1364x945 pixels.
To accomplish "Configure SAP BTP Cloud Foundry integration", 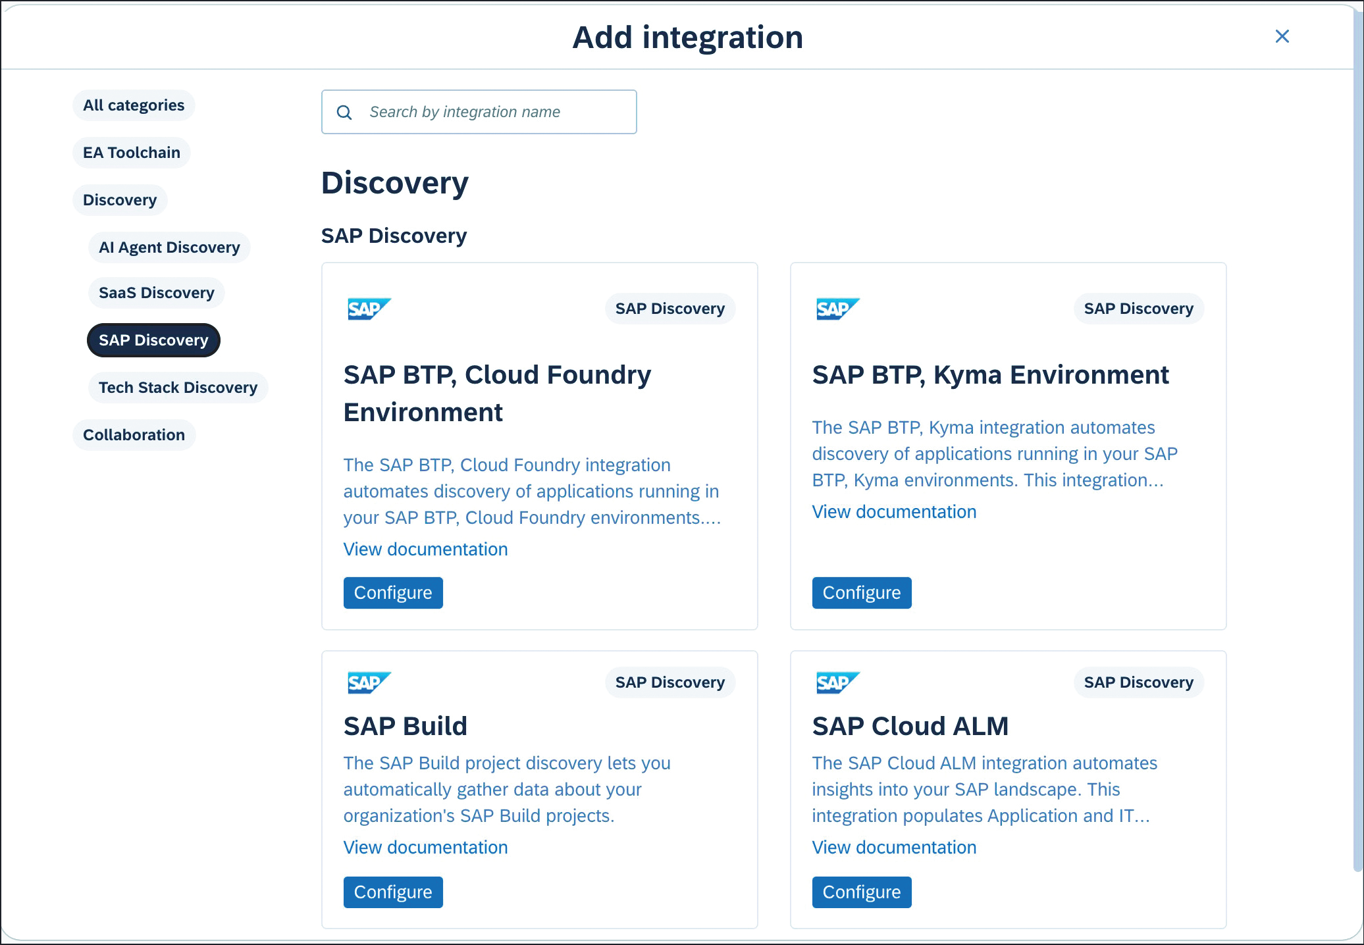I will point(393,593).
